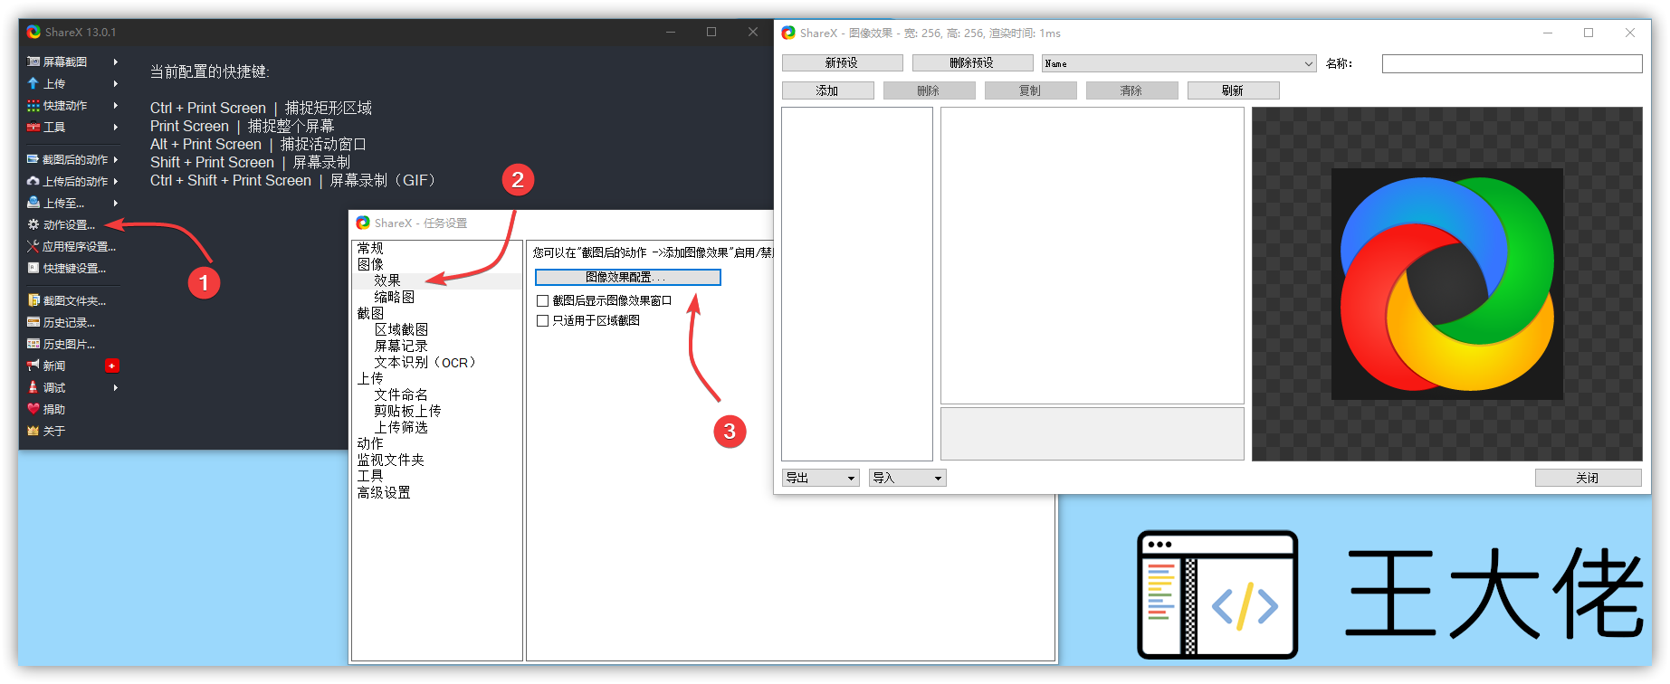Select 缩略图 in task settings tree
The image size is (1670, 684).
pyautogui.click(x=395, y=297)
